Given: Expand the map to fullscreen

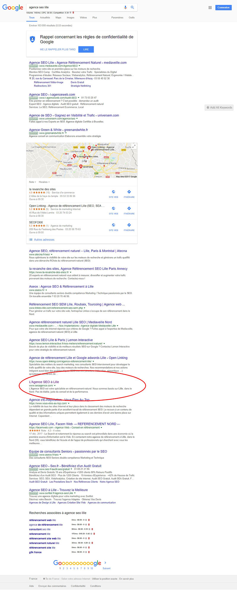Looking at the screenshot, I should coord(134,146).
